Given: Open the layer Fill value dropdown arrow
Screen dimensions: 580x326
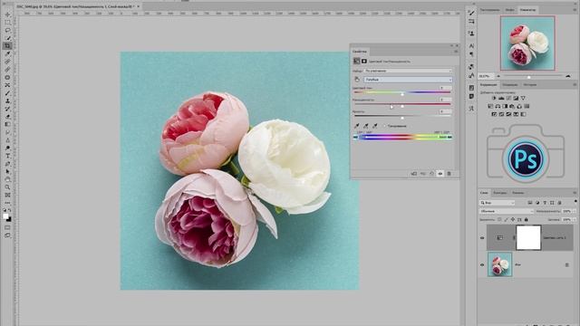Looking at the screenshot, I should tap(575, 219).
